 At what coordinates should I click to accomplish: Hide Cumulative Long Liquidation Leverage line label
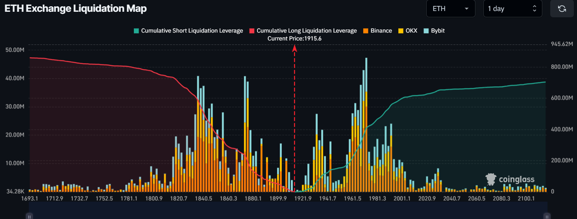[x=307, y=31]
